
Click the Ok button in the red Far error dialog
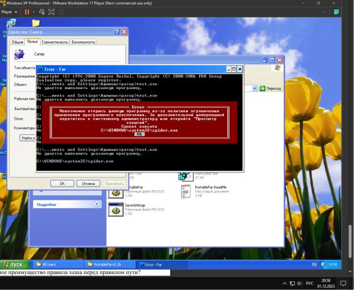tap(140, 134)
